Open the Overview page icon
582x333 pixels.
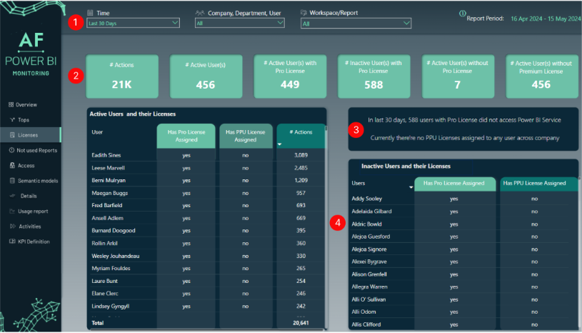[11, 105]
